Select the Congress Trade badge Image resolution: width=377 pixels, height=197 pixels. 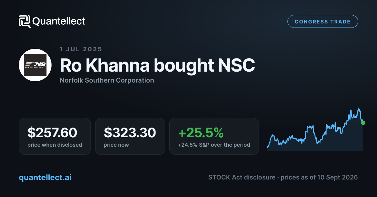click(323, 22)
